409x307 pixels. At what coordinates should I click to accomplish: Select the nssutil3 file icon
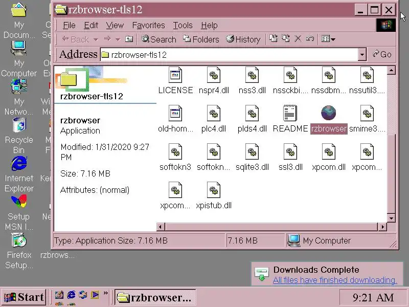click(367, 75)
